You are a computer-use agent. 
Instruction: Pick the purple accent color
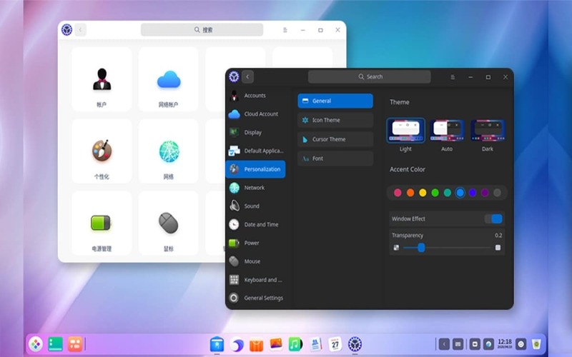point(485,193)
